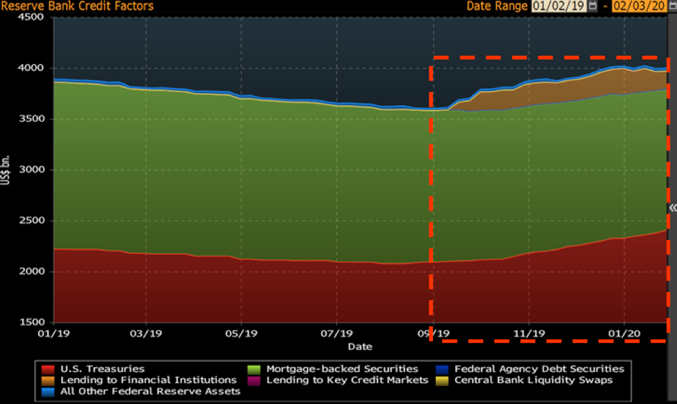Viewport: 677px width, 404px height.
Task: Click the Federal Agency Debt Securities swatch
Action: (442, 369)
